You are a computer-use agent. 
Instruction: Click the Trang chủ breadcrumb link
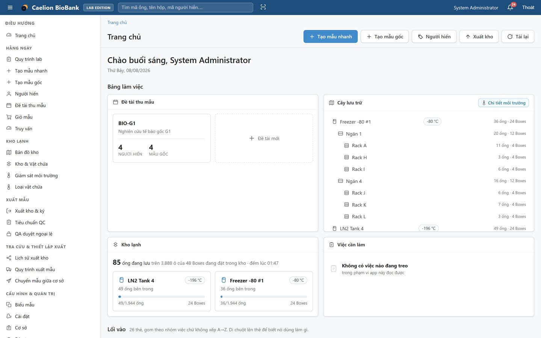(x=117, y=23)
